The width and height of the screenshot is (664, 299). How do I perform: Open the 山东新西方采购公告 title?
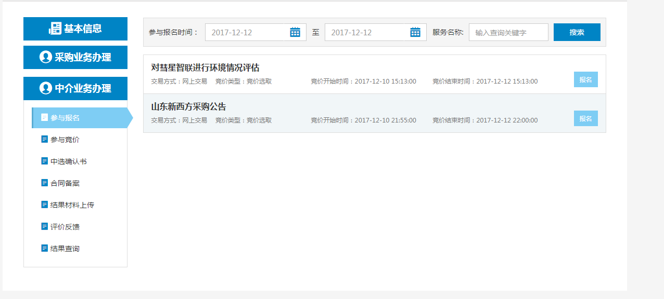[188, 107]
